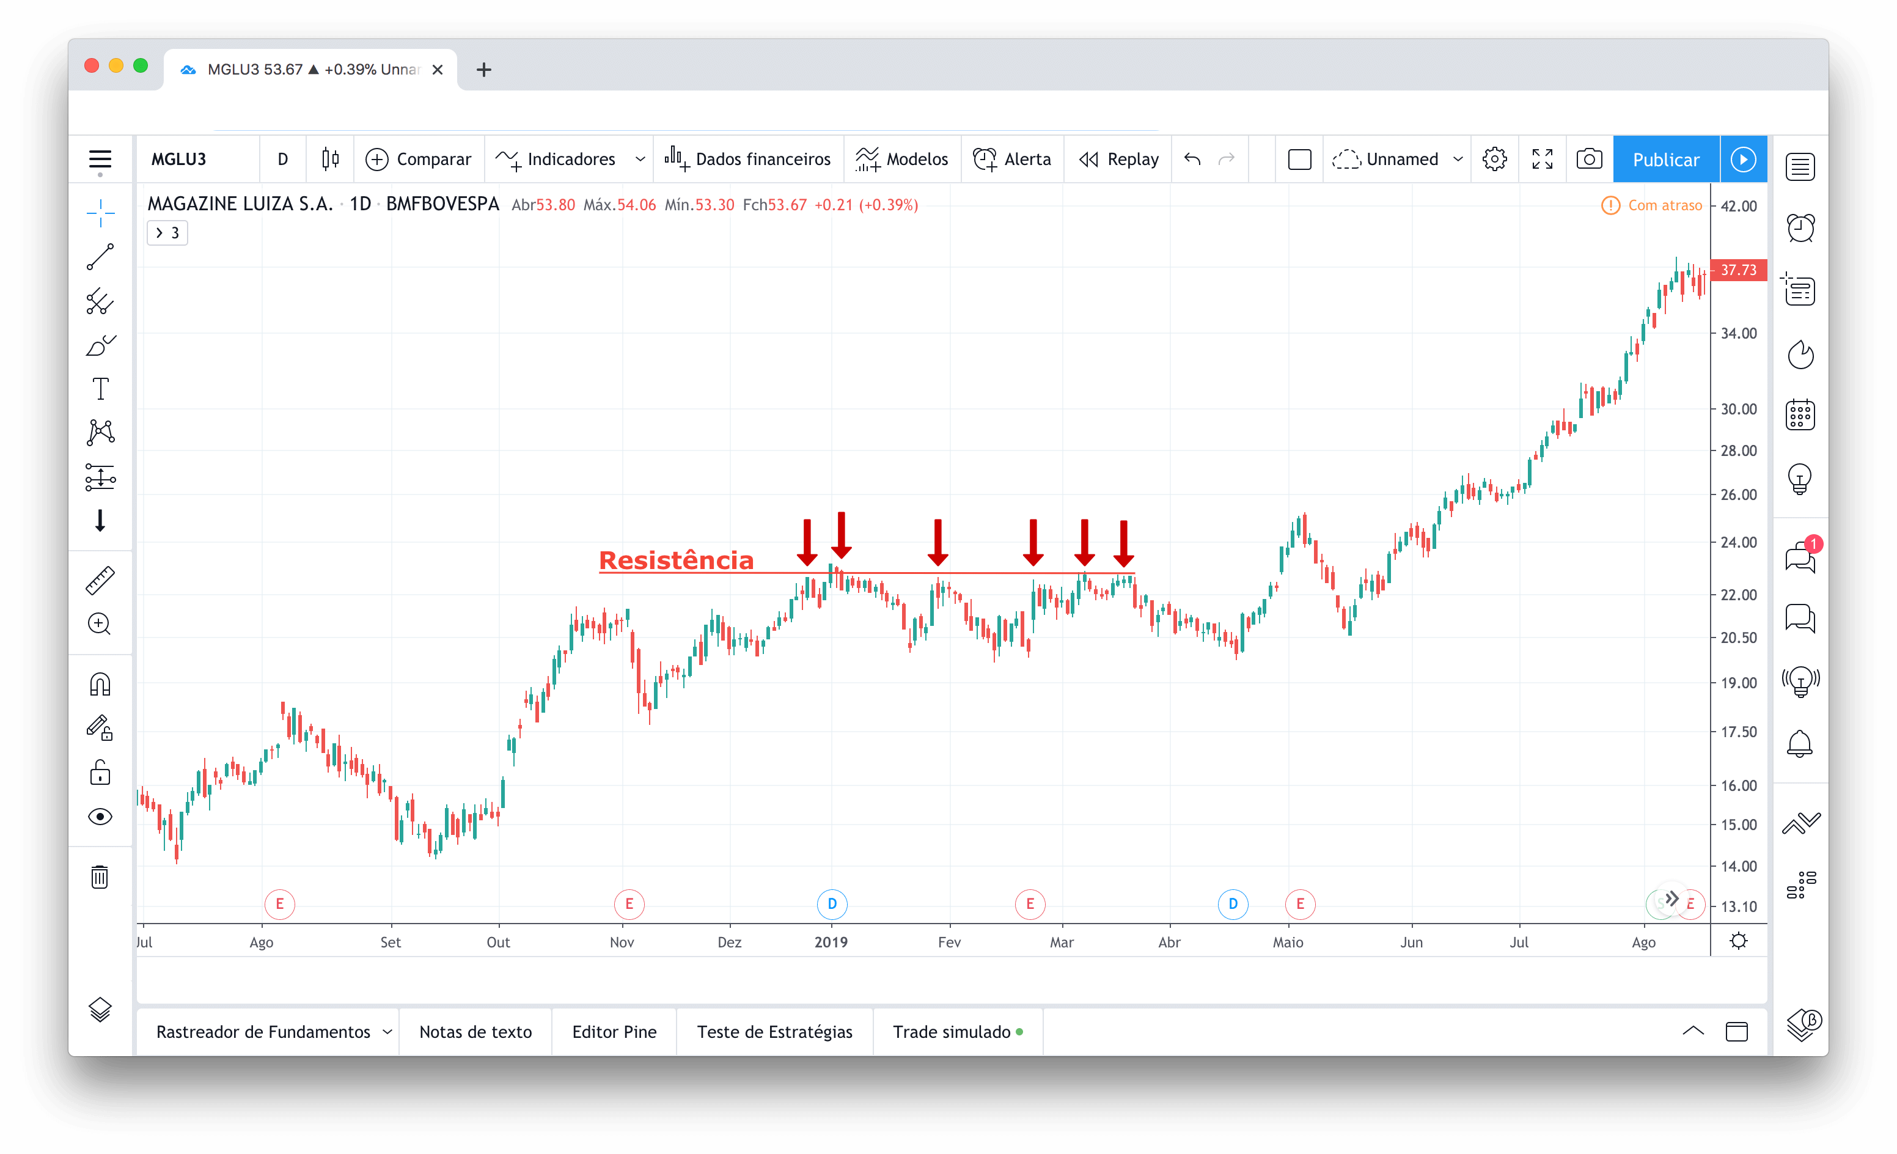Screen dimensions: 1897x1154
Task: Open notifications bell icon
Action: point(1800,744)
